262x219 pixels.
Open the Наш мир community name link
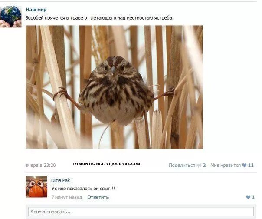click(x=36, y=10)
